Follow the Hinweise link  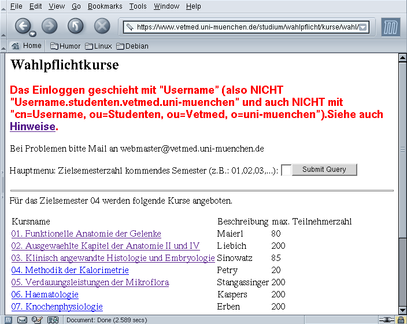click(33, 127)
